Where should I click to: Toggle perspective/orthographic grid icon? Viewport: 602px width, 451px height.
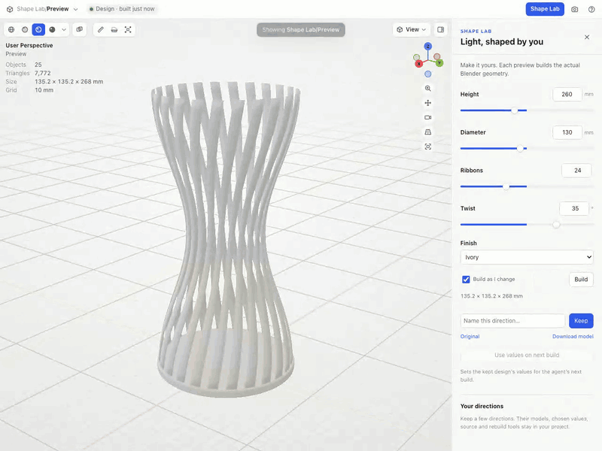pyautogui.click(x=427, y=132)
